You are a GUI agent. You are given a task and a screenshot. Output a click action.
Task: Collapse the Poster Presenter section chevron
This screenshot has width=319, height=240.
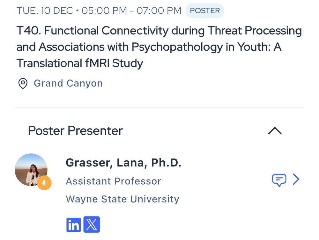point(275,131)
